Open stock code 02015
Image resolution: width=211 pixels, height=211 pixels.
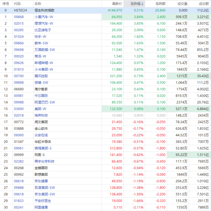click(x=19, y=24)
